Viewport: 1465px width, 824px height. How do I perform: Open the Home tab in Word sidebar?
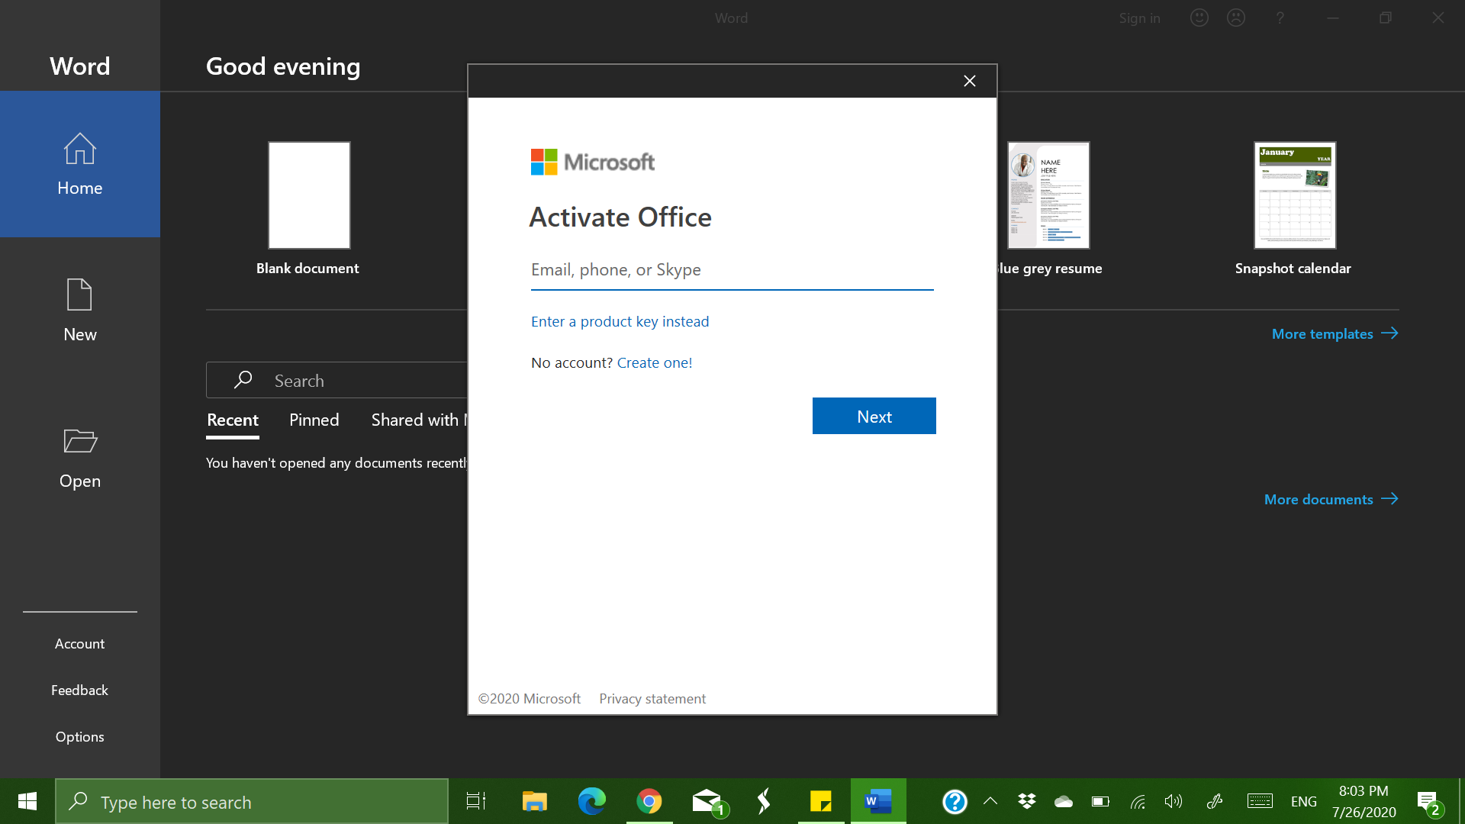79,164
